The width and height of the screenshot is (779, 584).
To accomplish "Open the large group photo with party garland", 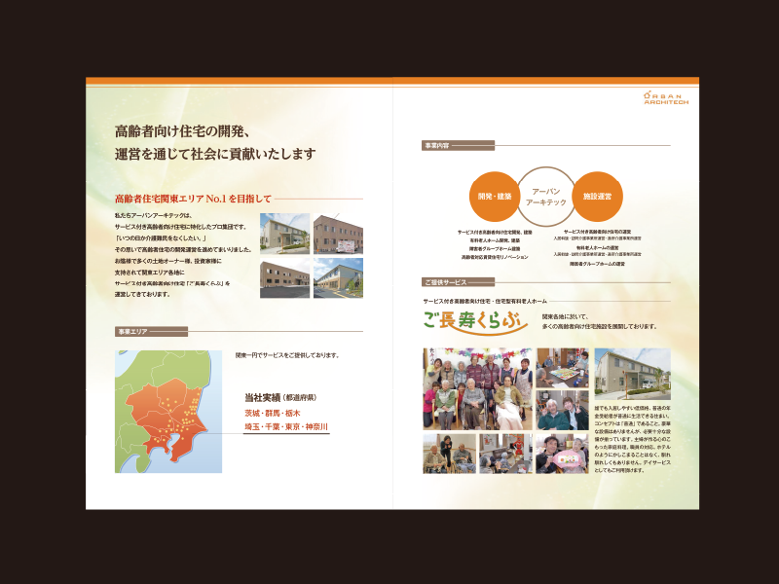I will click(477, 388).
